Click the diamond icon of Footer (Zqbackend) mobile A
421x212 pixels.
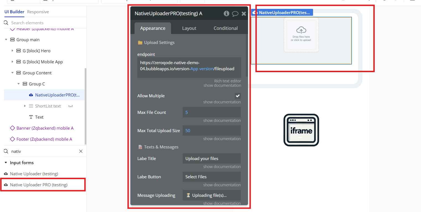click(12, 139)
